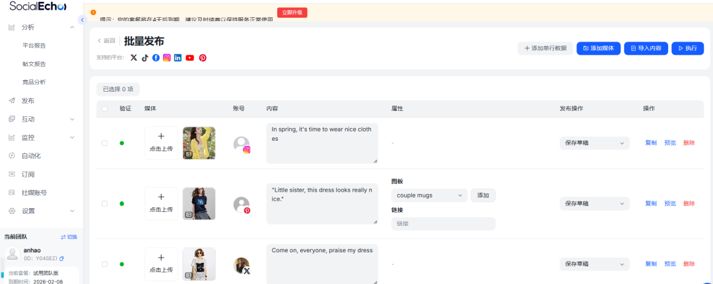Click the green verification dot for Little sister post
Screen dimensions: 713x284
[x=121, y=203]
